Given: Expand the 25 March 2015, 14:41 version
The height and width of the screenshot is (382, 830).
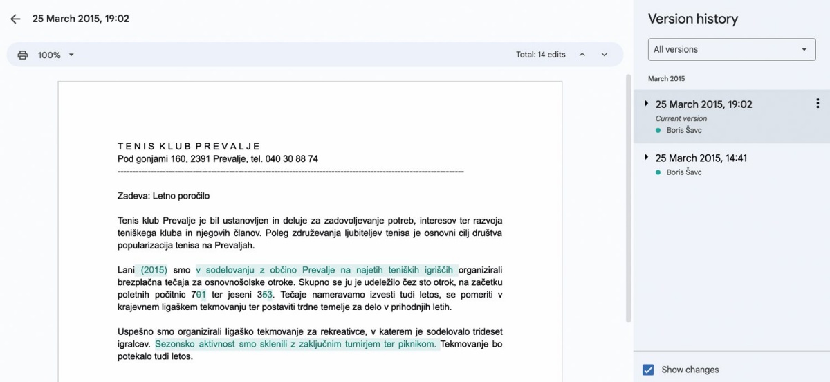Looking at the screenshot, I should click(x=646, y=157).
